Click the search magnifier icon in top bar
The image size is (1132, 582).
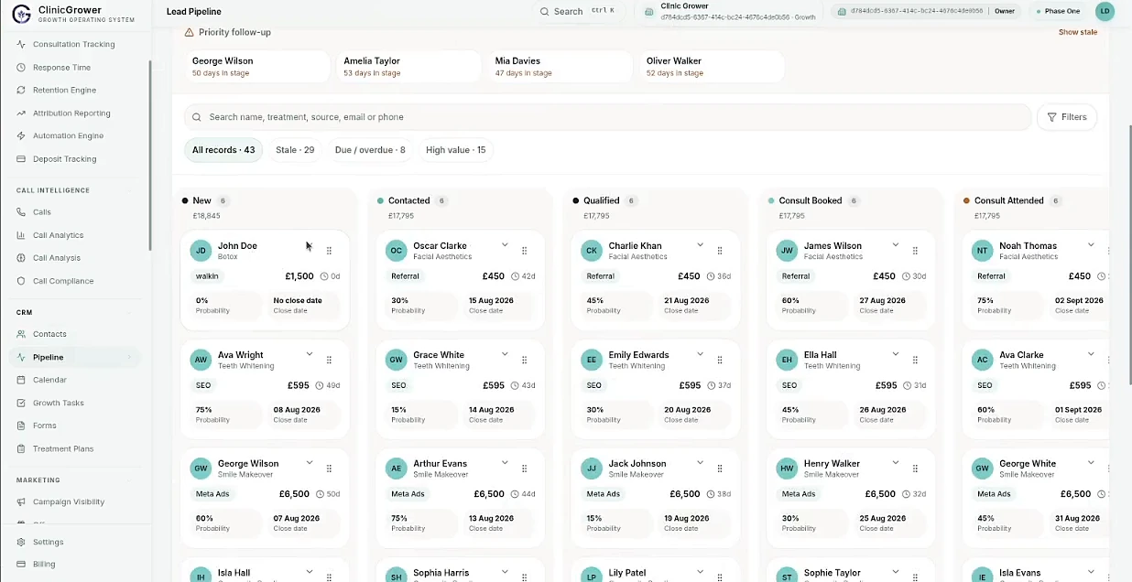(545, 12)
